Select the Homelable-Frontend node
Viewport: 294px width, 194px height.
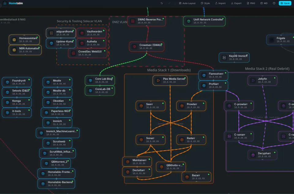(56, 173)
